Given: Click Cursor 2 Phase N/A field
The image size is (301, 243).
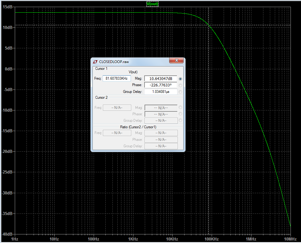Looking at the screenshot, I should click(x=161, y=114).
